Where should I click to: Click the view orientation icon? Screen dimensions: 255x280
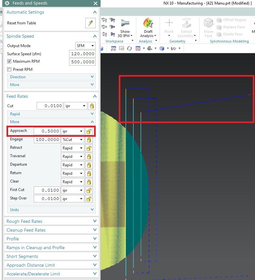coord(150,48)
